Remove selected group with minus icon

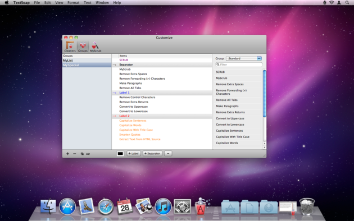tap(75, 154)
